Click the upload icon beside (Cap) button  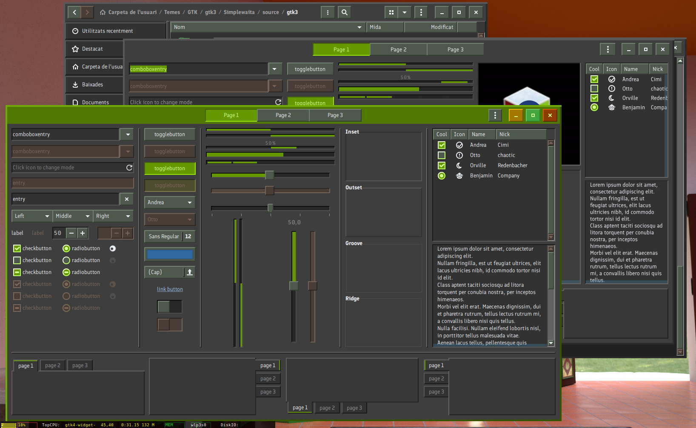pyautogui.click(x=190, y=272)
